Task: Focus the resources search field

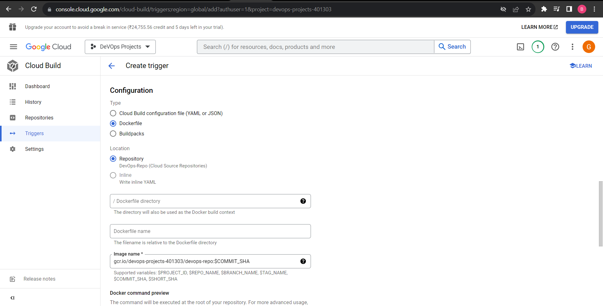Action: (316, 47)
